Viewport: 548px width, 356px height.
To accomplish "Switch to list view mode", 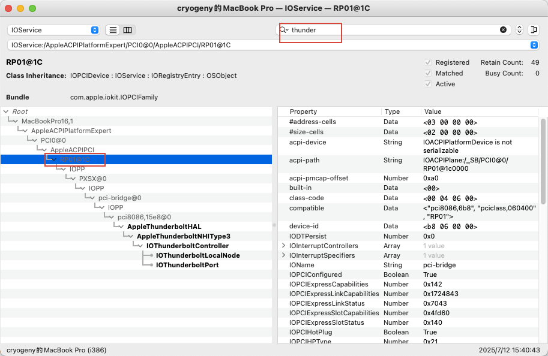I will coord(113,30).
